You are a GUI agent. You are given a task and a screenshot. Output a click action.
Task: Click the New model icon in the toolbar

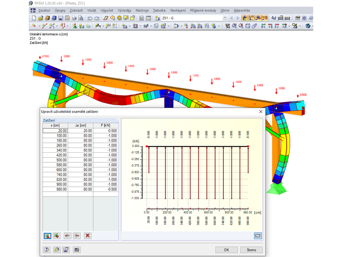pos(34,18)
